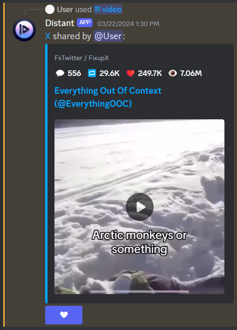
Task: Click the @User mention
Action: [x=108, y=36]
